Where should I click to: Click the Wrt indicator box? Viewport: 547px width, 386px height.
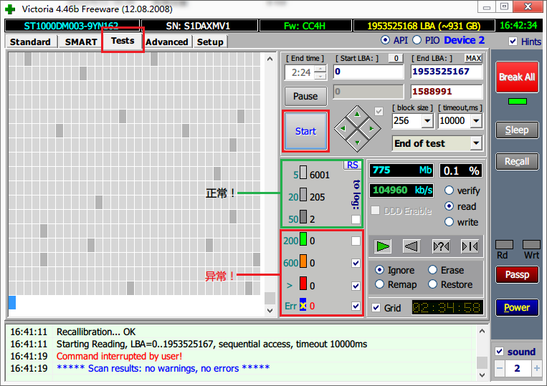tap(531, 244)
